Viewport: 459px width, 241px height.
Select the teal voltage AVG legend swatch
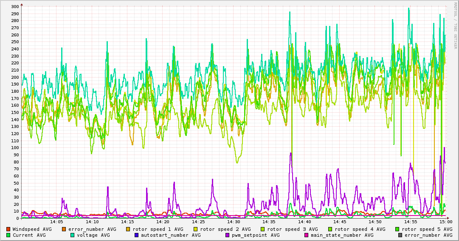click(73, 235)
